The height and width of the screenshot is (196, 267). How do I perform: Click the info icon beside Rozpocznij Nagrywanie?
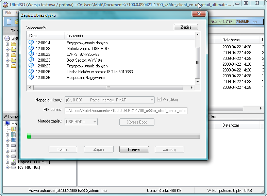[x=31, y=77]
